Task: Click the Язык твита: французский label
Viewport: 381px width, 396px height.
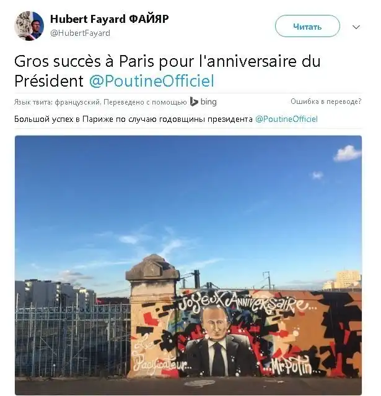Action: click(58, 102)
